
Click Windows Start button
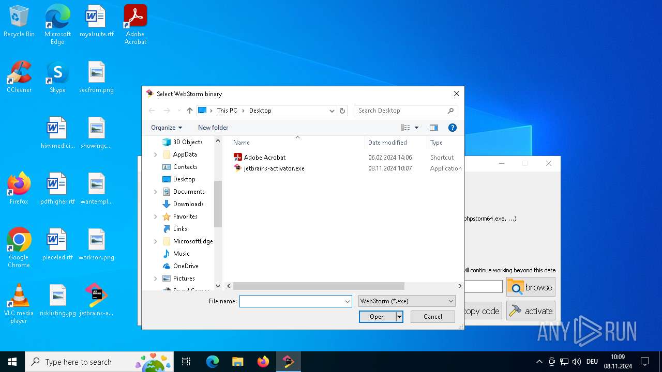[12, 362]
